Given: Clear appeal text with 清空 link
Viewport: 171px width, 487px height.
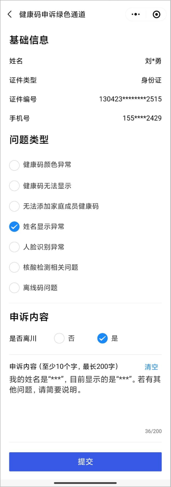Looking at the screenshot, I should point(151,367).
